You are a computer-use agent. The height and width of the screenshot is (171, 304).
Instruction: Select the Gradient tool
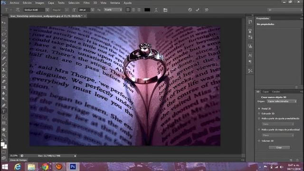pyautogui.click(x=4, y=87)
